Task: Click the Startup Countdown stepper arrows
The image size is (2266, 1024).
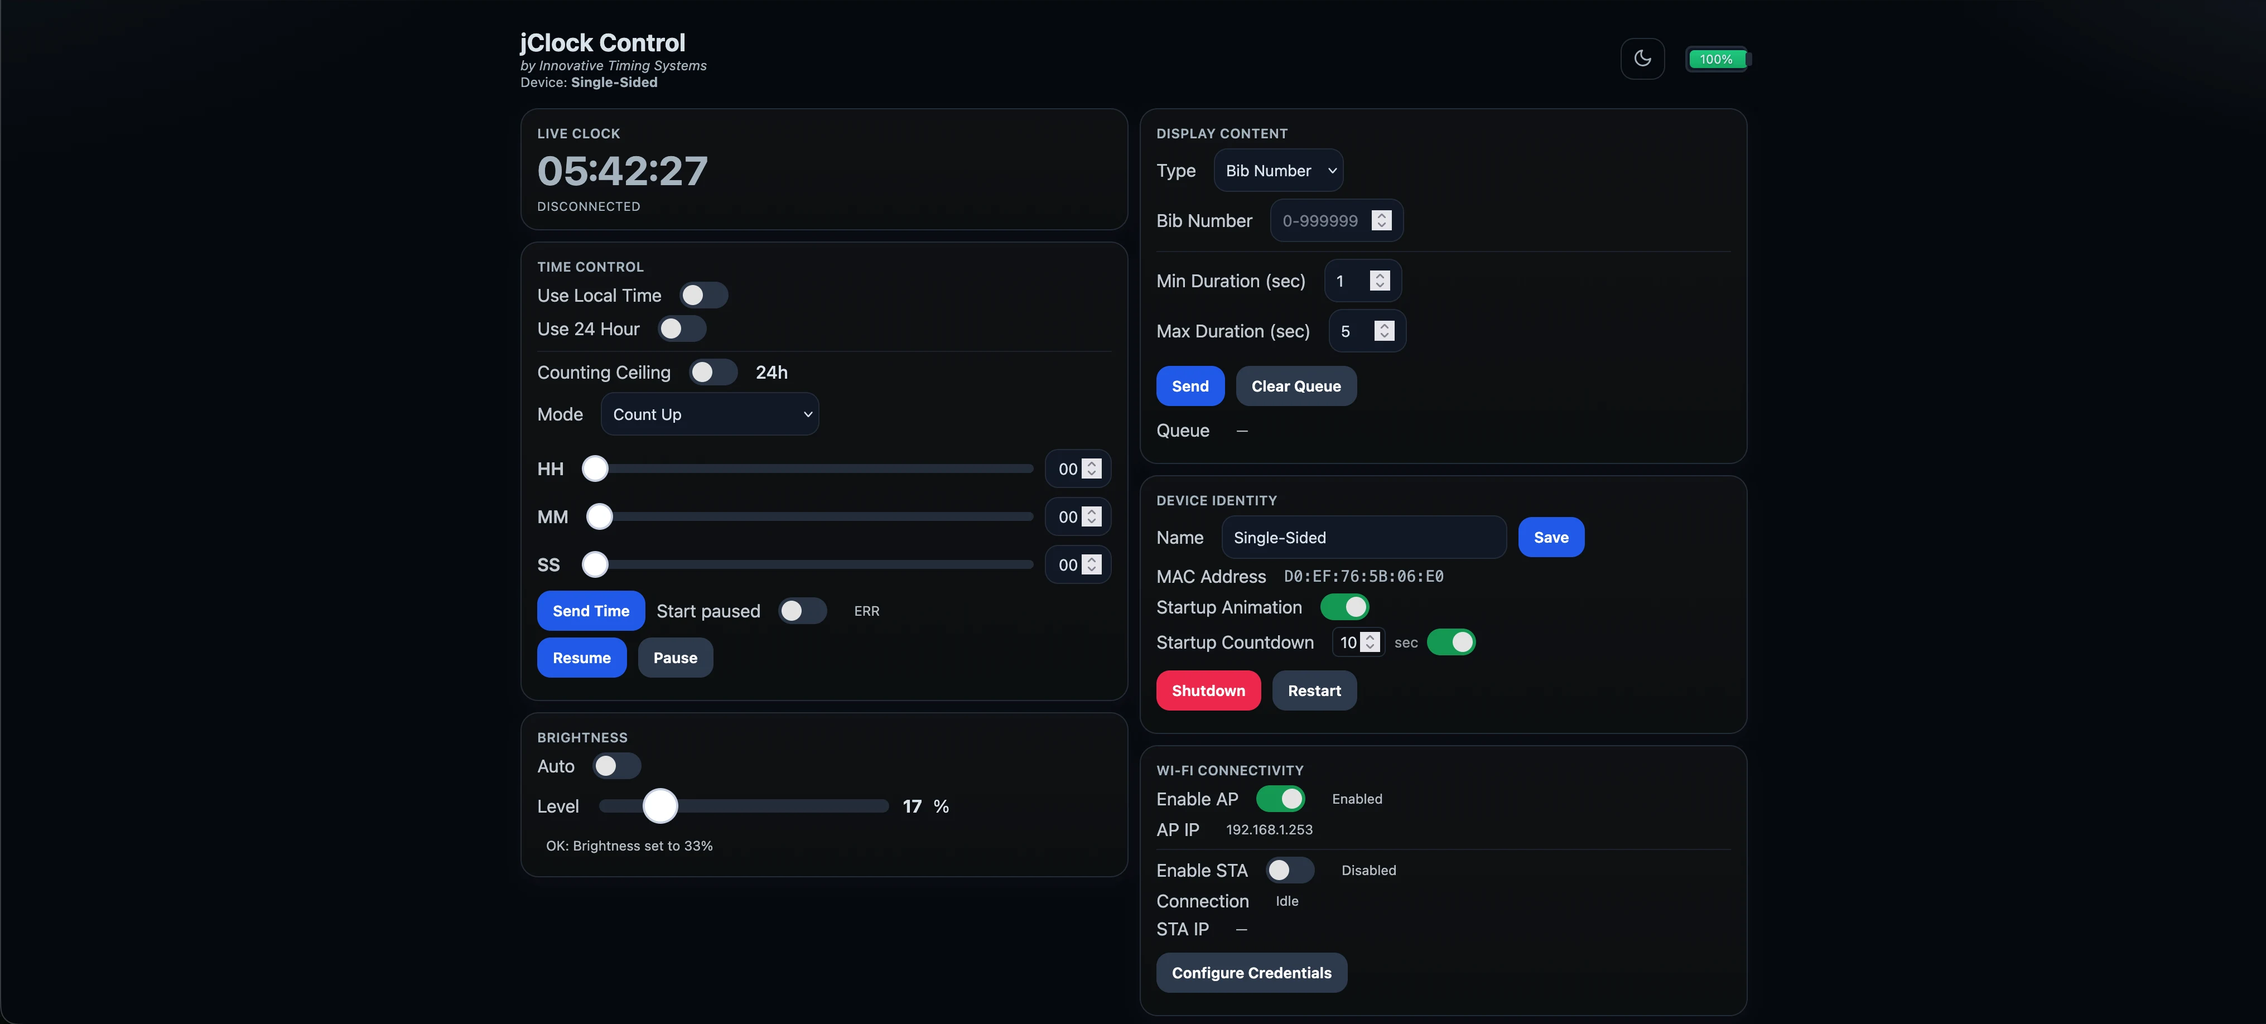Action: point(1370,642)
